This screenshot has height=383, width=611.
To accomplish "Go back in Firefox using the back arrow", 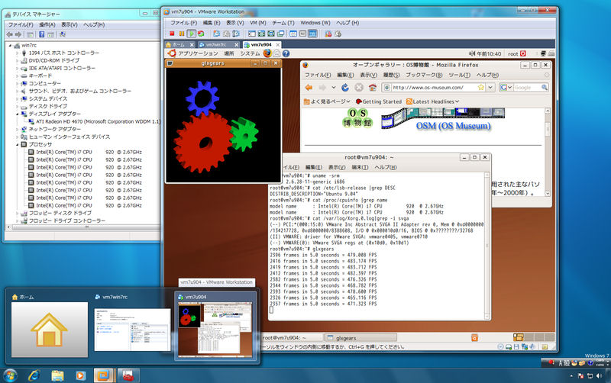I will pyautogui.click(x=309, y=88).
